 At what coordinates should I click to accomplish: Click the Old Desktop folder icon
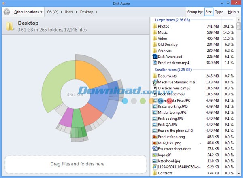click(155, 44)
